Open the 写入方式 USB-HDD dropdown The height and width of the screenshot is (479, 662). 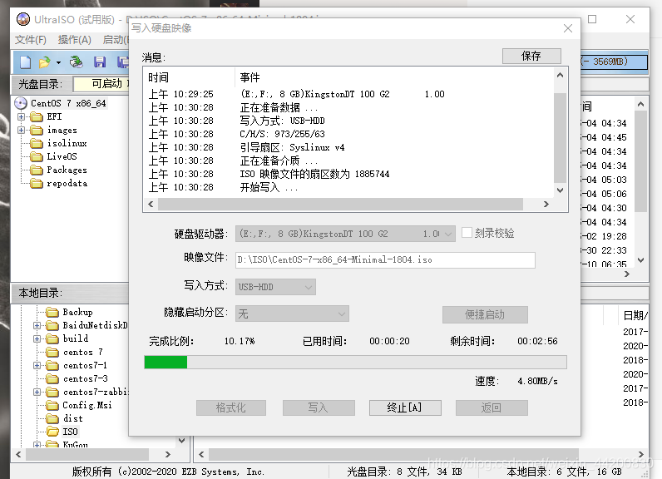tap(275, 287)
